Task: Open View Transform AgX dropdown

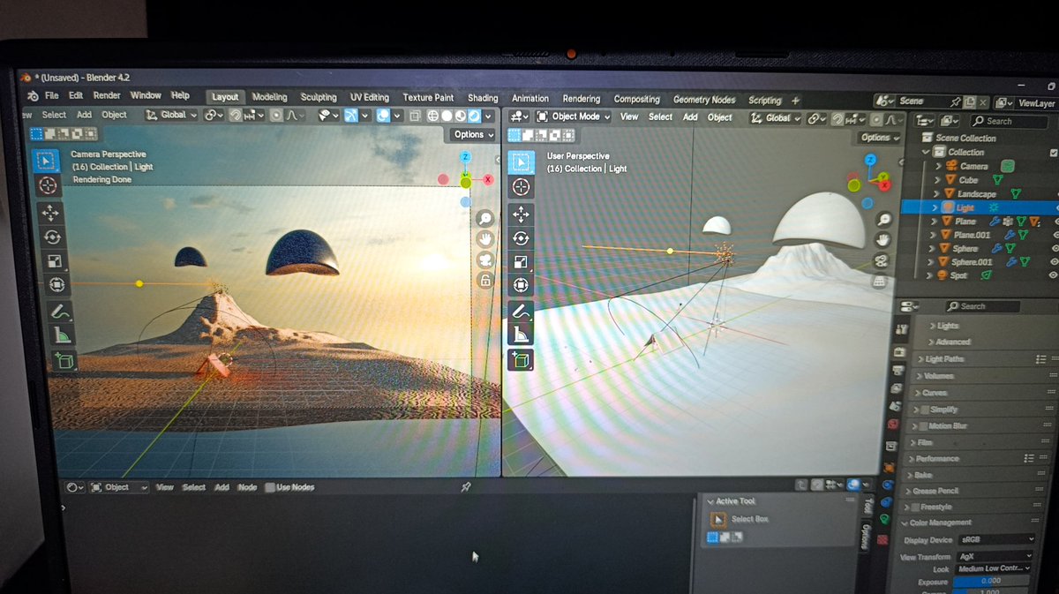Action: pyautogui.click(x=994, y=556)
